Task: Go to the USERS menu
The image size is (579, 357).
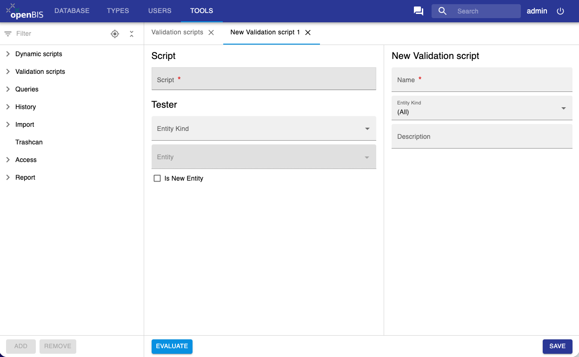Action: tap(160, 11)
